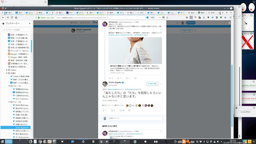Screen dimensions: 256x144
Task: Collapse the 弁護士 bookmark folder
Action: (7, 73)
